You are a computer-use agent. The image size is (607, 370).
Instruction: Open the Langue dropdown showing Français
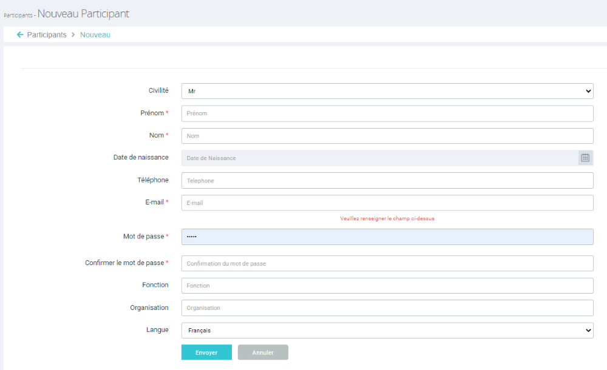click(x=387, y=331)
